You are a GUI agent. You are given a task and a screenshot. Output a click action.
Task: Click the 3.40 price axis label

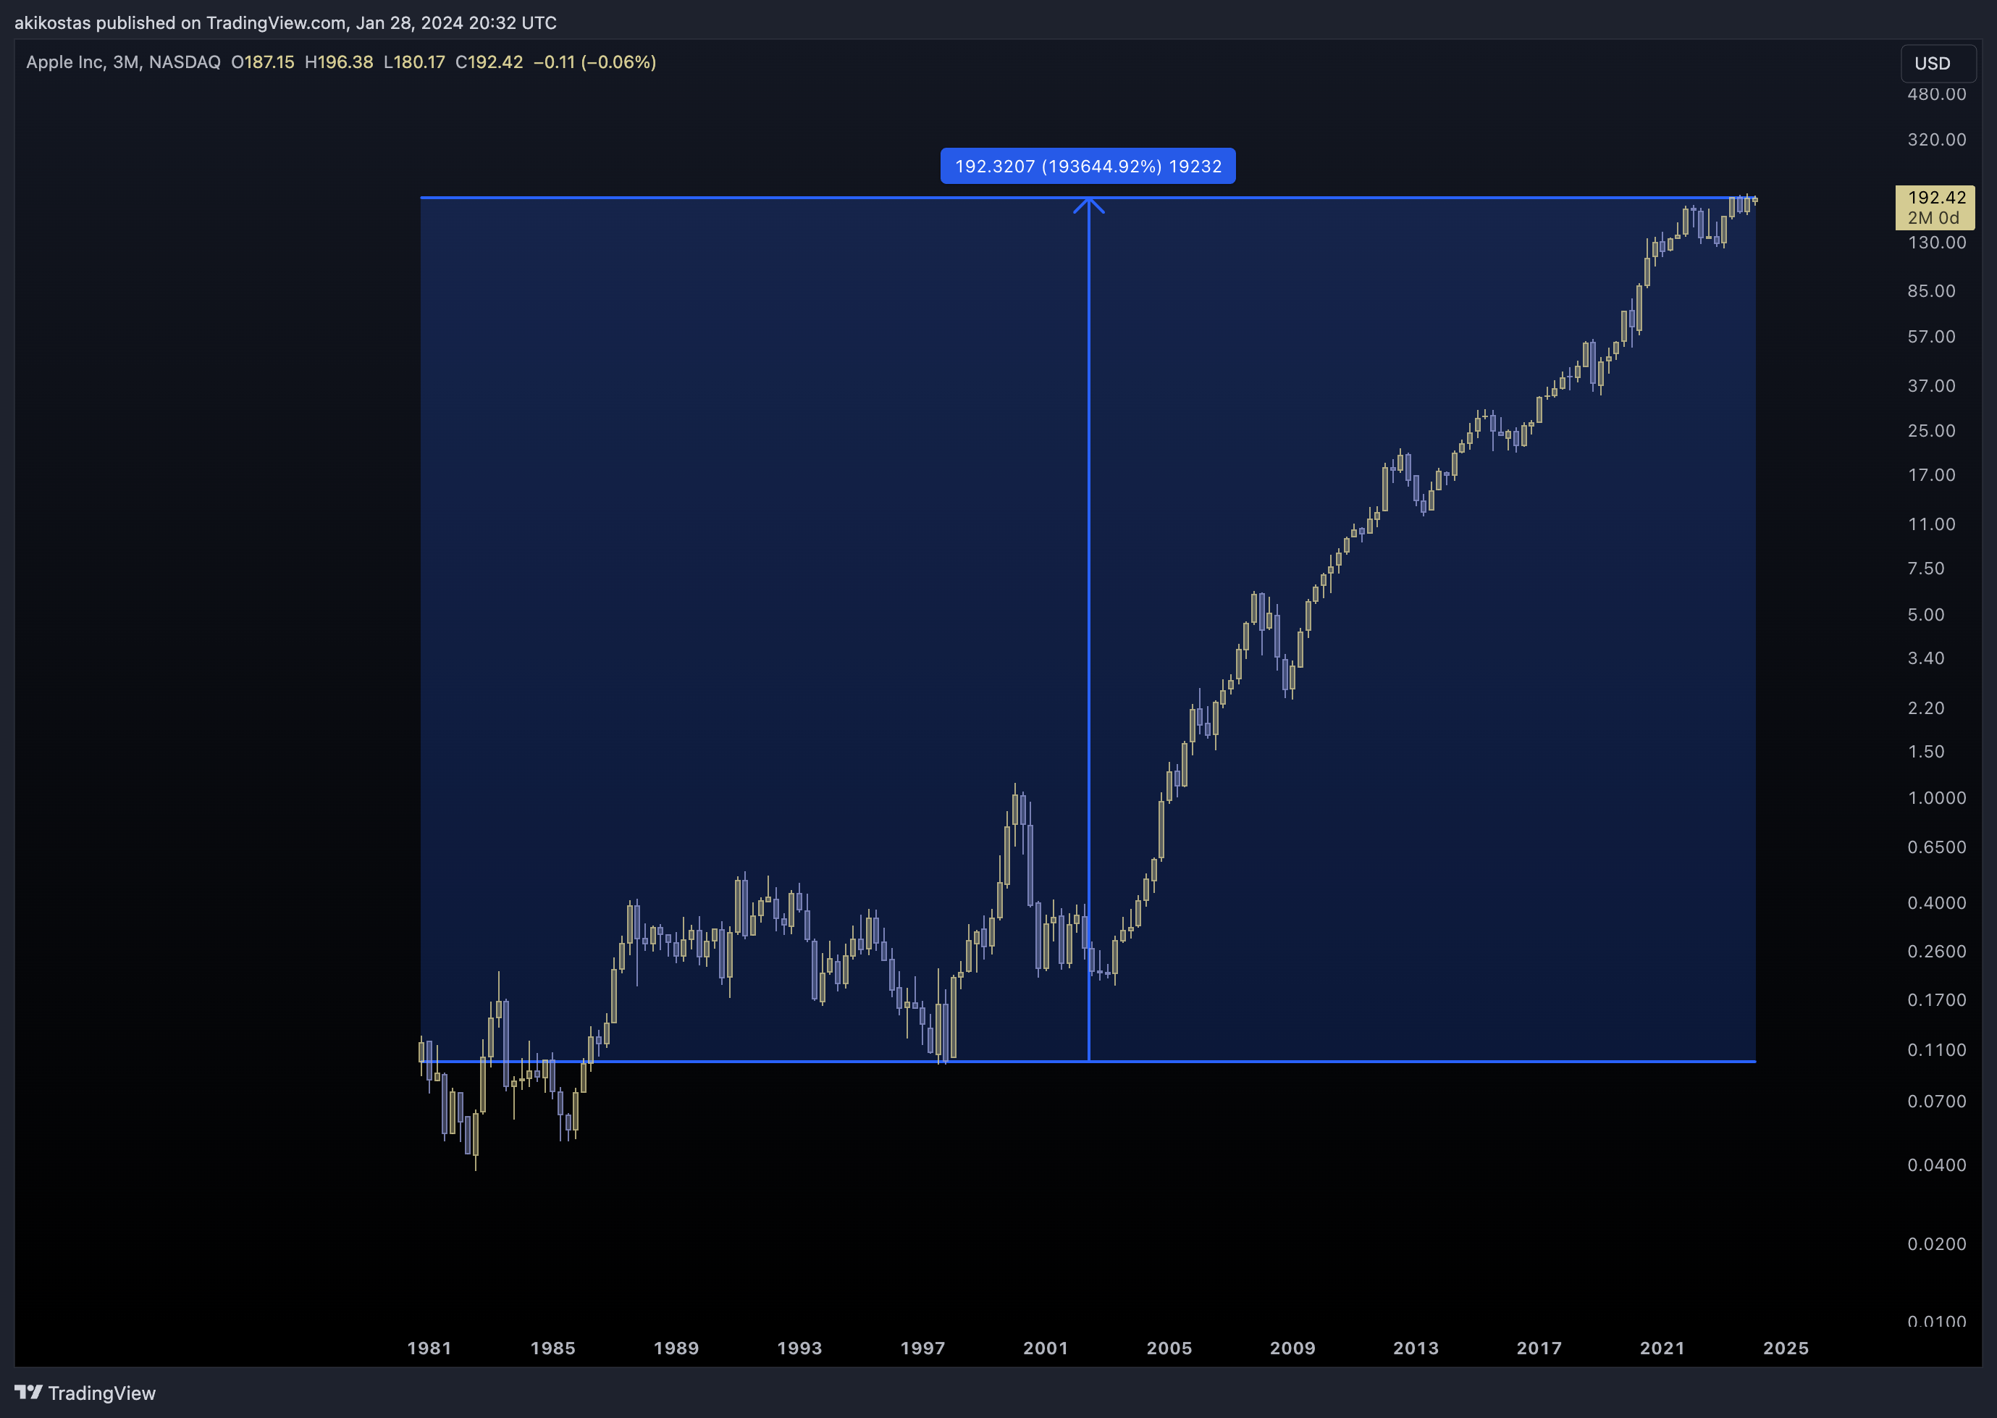pos(1926,658)
